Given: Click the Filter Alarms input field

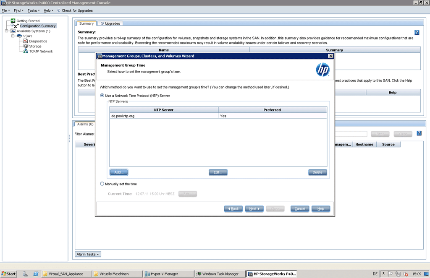Looking at the screenshot, I should point(351,134).
